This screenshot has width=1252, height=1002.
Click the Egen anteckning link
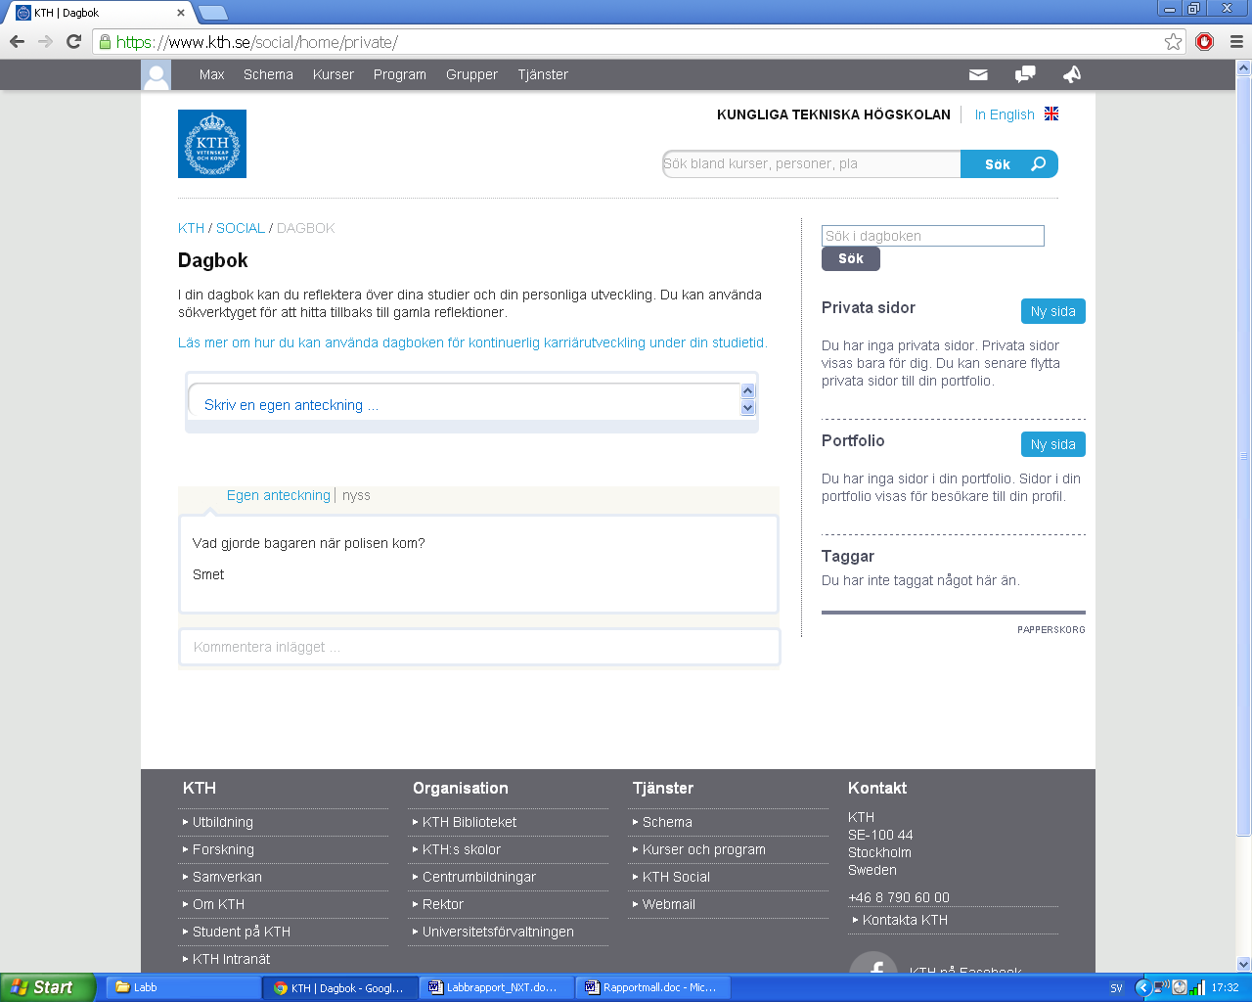coord(279,495)
